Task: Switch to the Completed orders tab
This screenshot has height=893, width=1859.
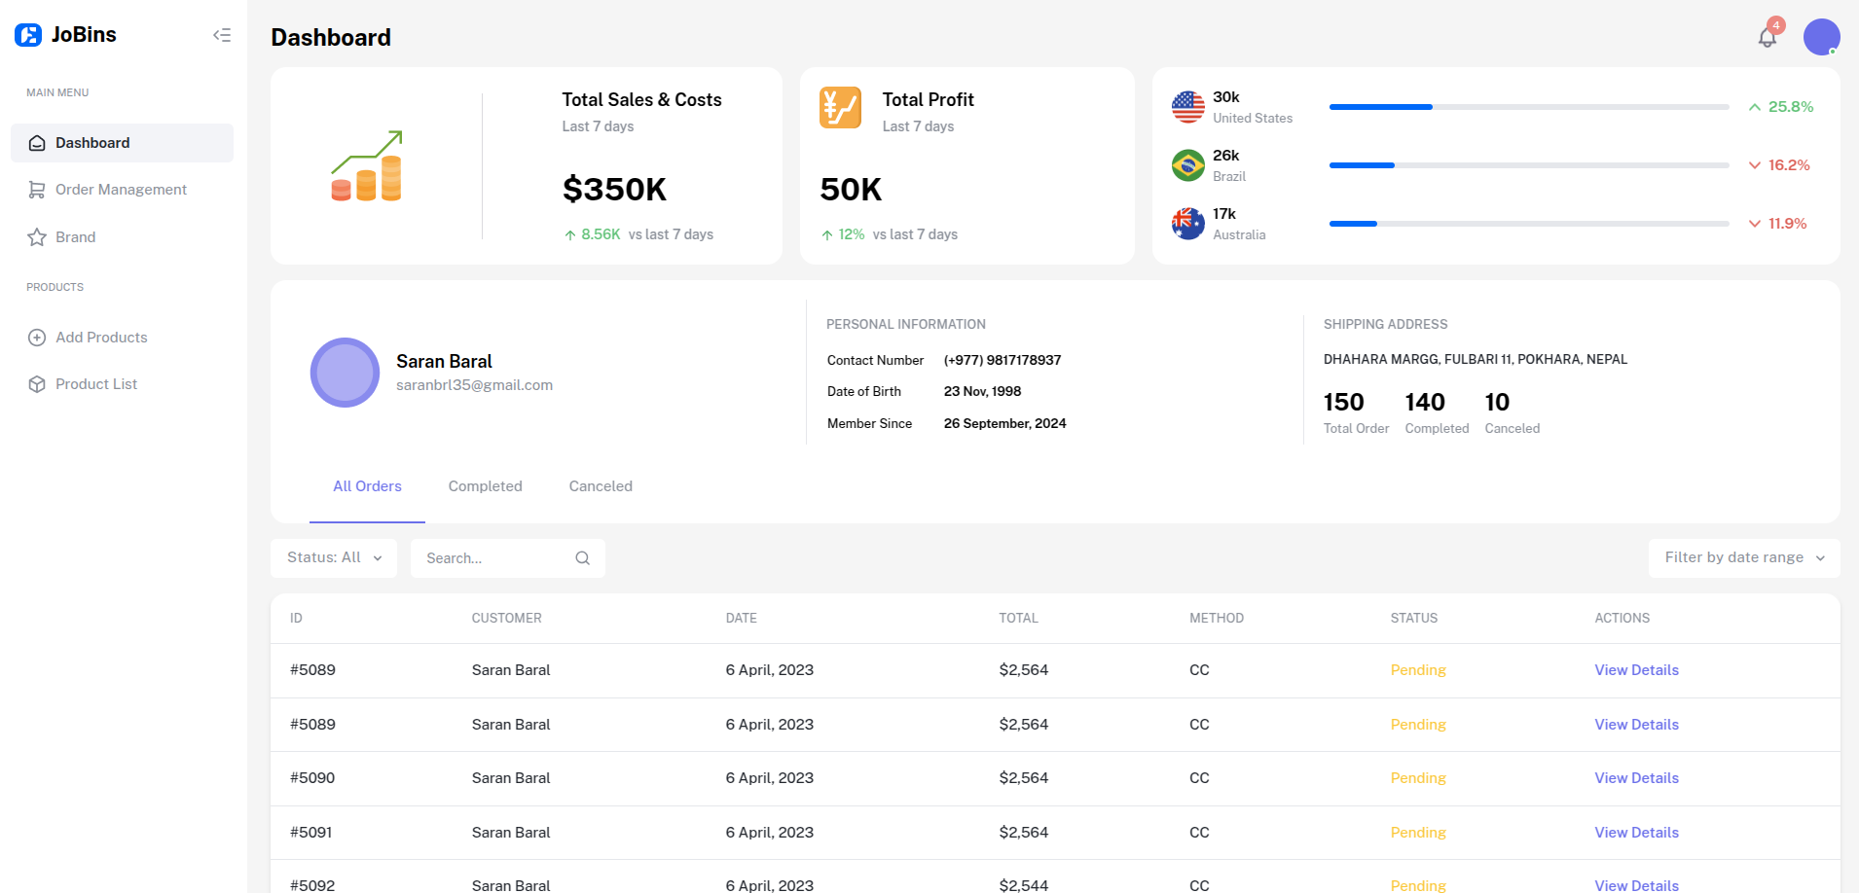Action: click(485, 486)
